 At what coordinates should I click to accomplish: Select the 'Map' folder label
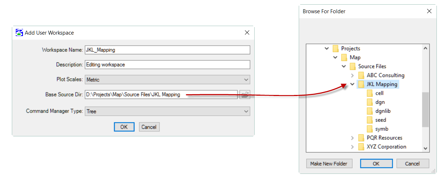[355, 57]
